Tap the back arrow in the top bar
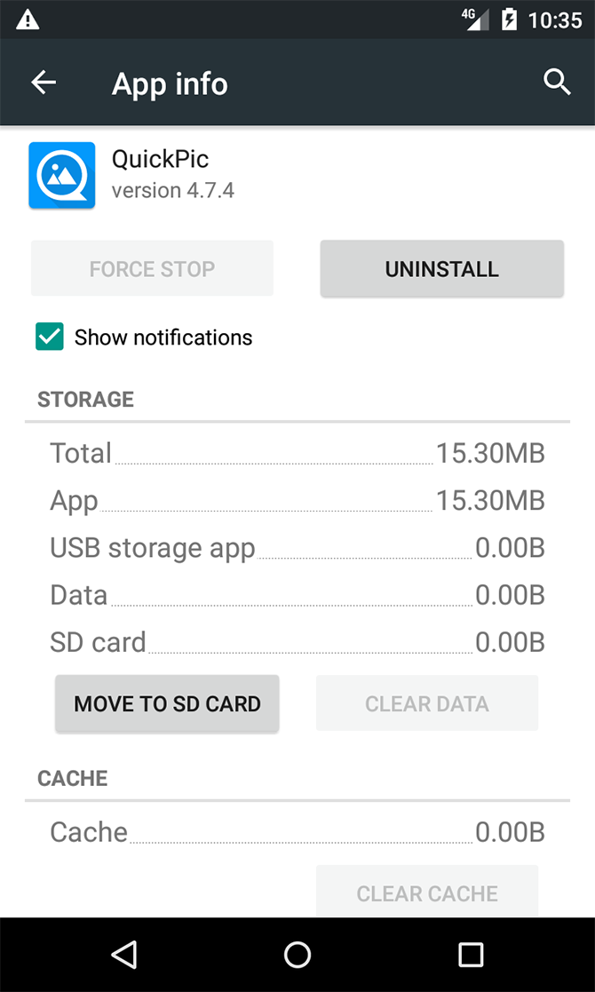Image resolution: width=595 pixels, height=992 pixels. pyautogui.click(x=43, y=82)
